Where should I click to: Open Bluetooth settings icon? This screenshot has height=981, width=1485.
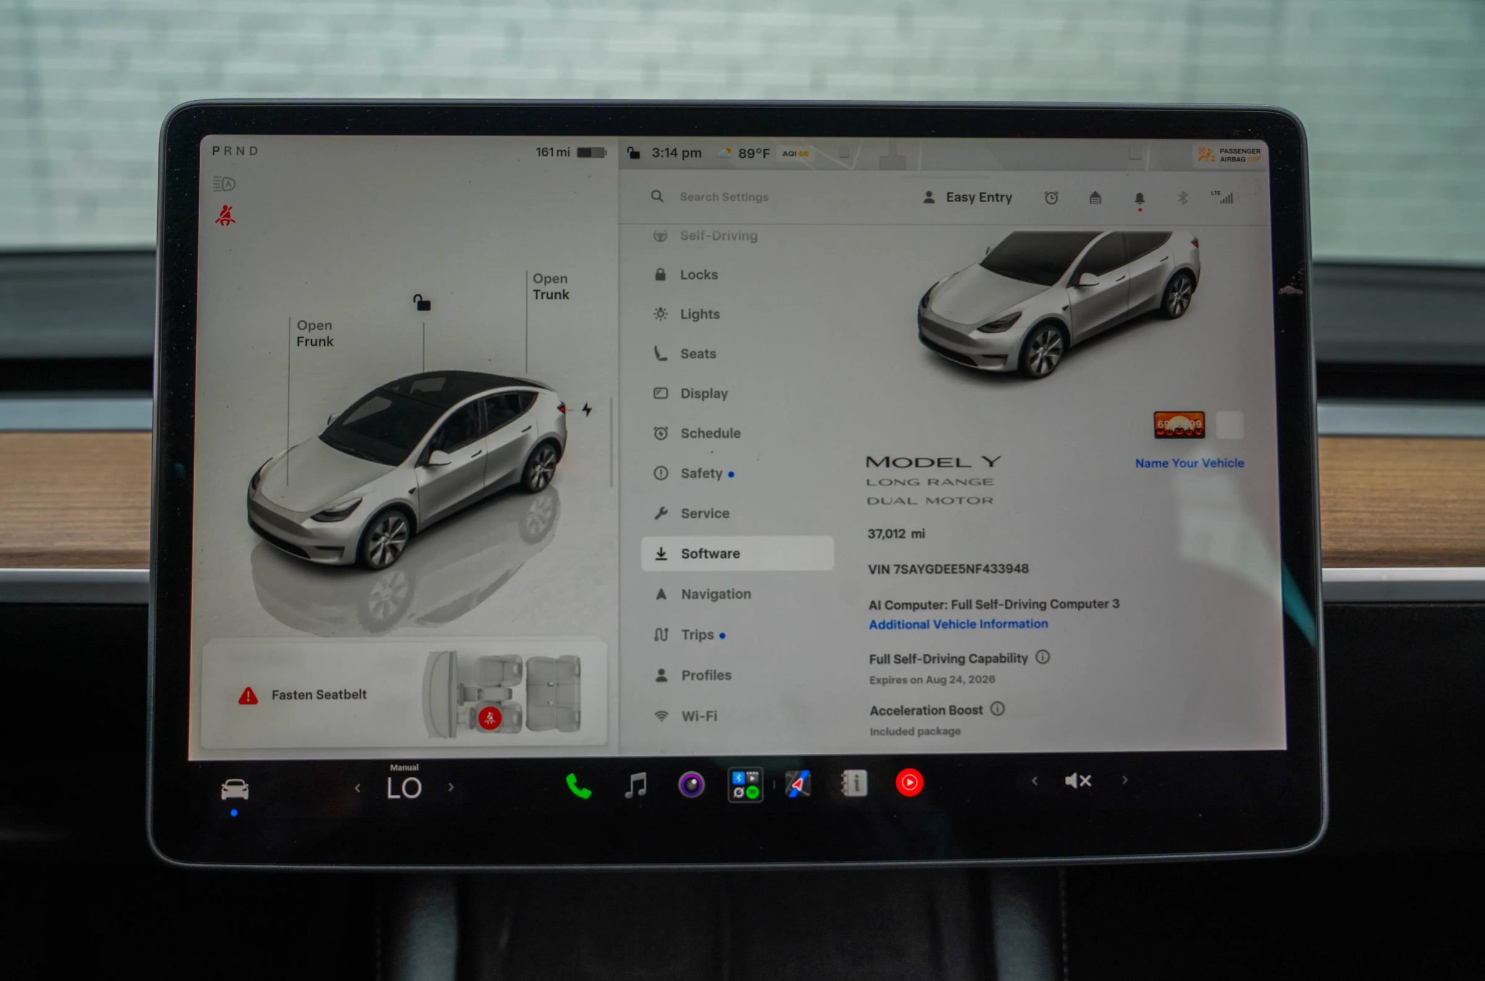1182,198
